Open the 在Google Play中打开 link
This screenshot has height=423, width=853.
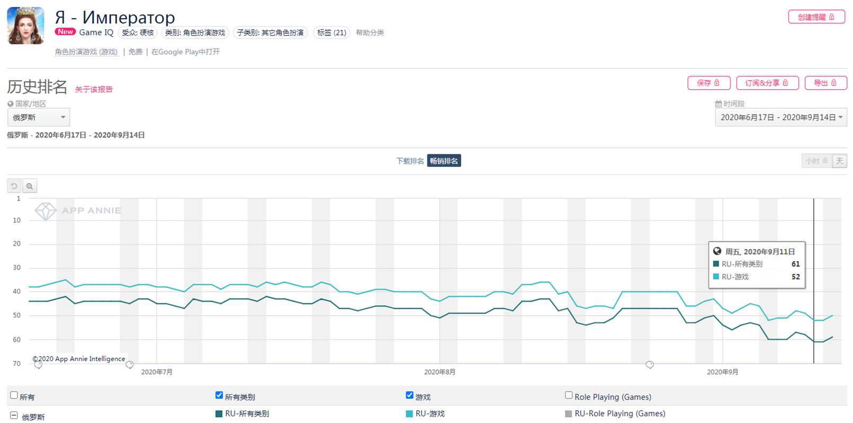point(185,52)
